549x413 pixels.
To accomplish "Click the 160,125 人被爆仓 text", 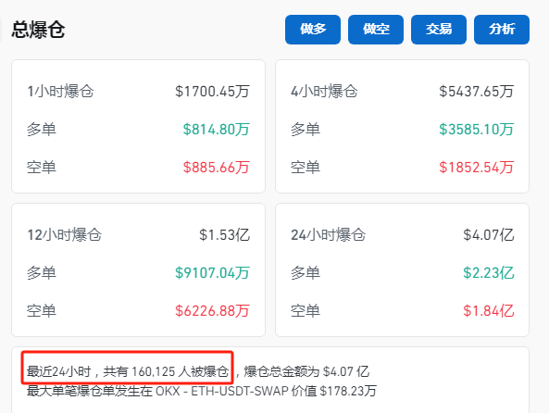I will [x=180, y=371].
